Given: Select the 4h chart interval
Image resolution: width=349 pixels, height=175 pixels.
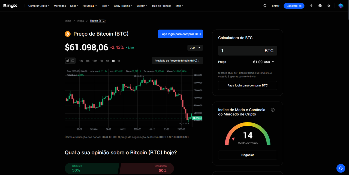Looking at the screenshot, I should 107,61.
